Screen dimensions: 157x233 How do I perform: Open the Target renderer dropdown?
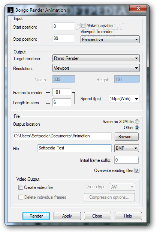96,58
